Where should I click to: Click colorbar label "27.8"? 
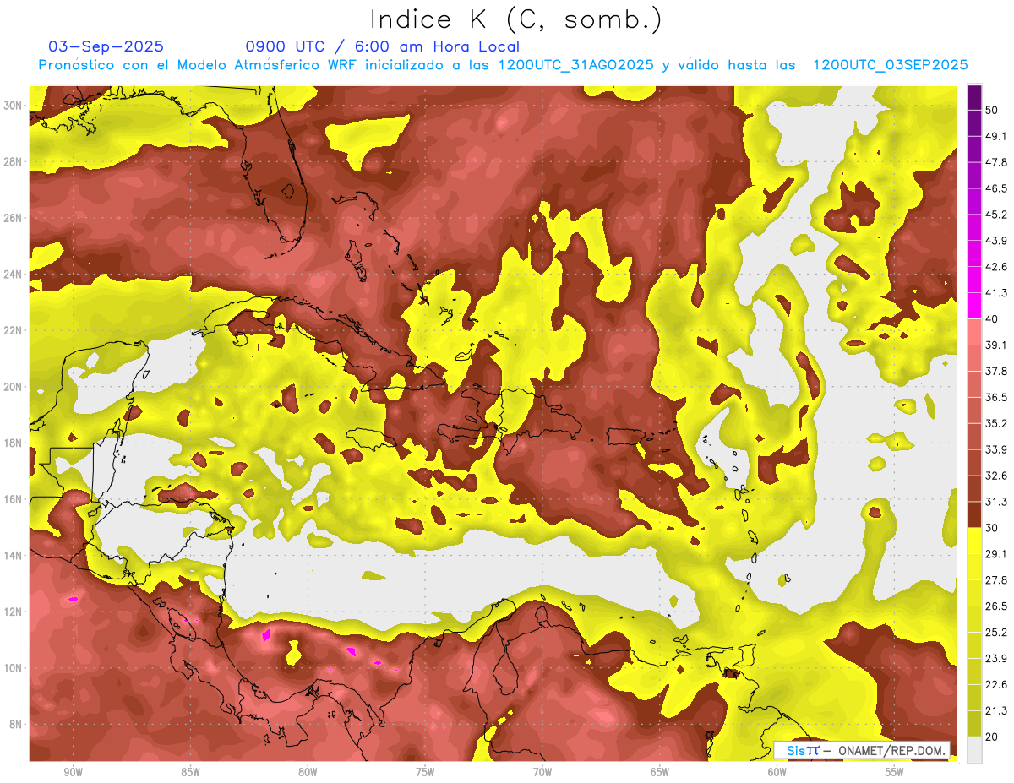tap(996, 579)
